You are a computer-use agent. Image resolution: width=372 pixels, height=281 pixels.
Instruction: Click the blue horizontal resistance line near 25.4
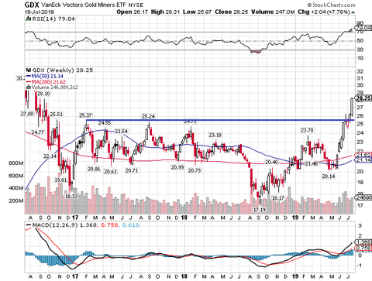tap(220, 120)
